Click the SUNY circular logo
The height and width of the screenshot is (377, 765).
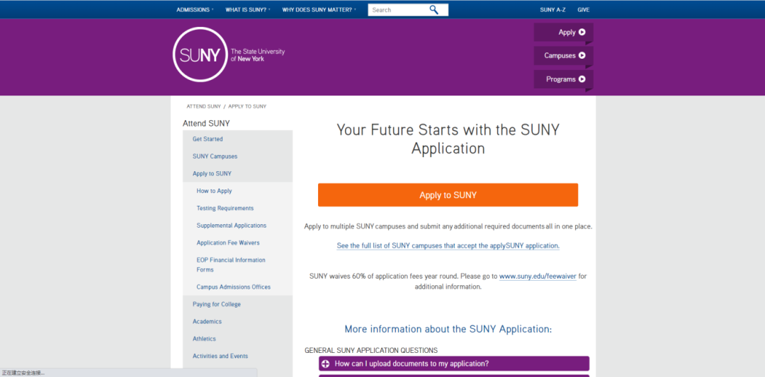(x=200, y=54)
